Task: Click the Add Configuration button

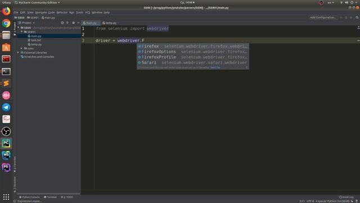Action: pyautogui.click(x=323, y=17)
